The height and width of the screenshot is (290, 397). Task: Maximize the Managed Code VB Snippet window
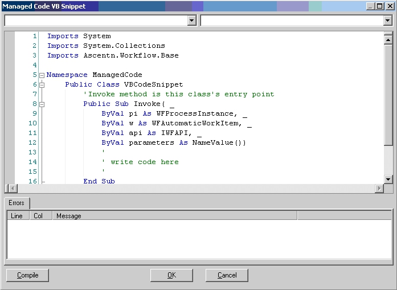click(379, 6)
